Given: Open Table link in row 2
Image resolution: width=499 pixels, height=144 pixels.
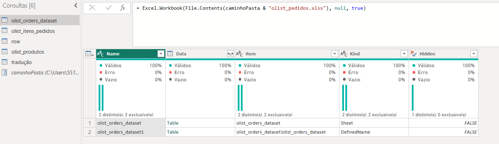Looking at the screenshot, I should pos(172,132).
